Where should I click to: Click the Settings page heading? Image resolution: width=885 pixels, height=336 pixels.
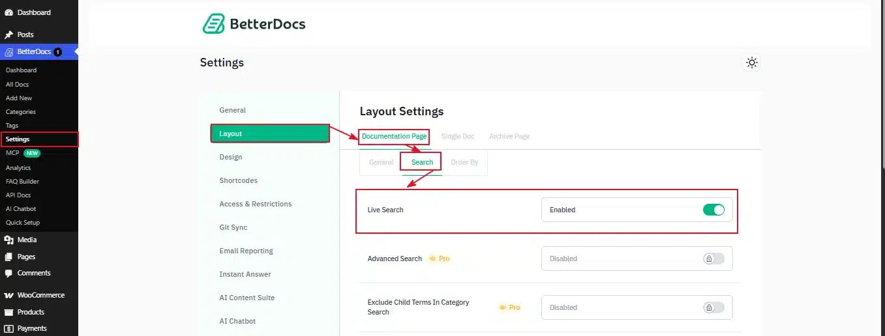click(x=222, y=63)
